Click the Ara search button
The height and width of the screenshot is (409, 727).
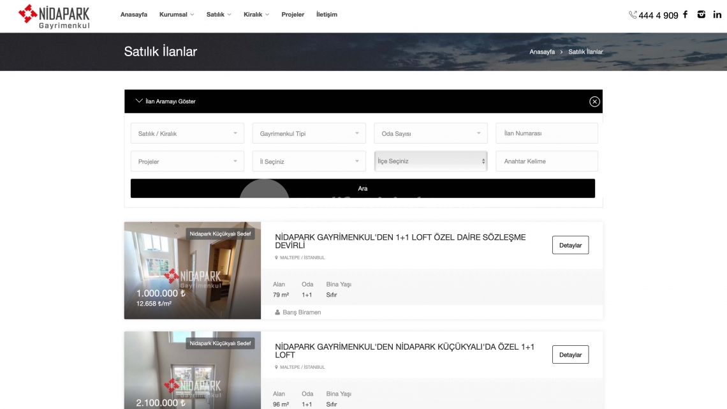(362, 188)
